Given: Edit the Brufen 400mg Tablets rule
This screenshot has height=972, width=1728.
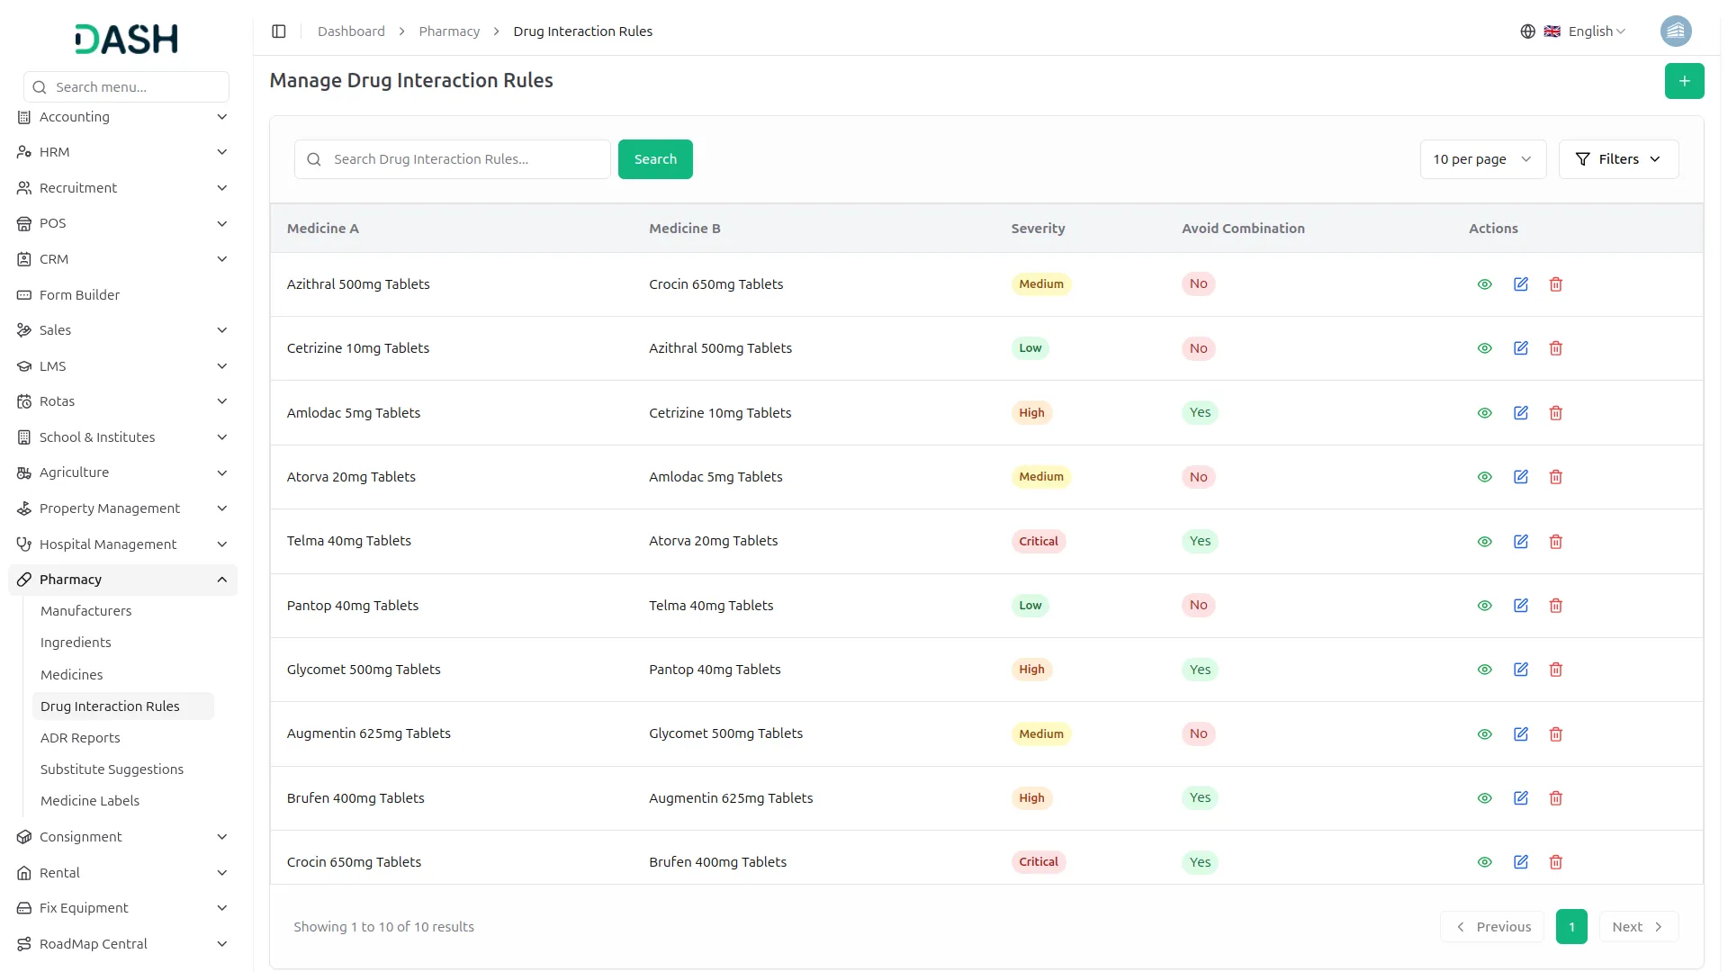Looking at the screenshot, I should coord(1520,798).
